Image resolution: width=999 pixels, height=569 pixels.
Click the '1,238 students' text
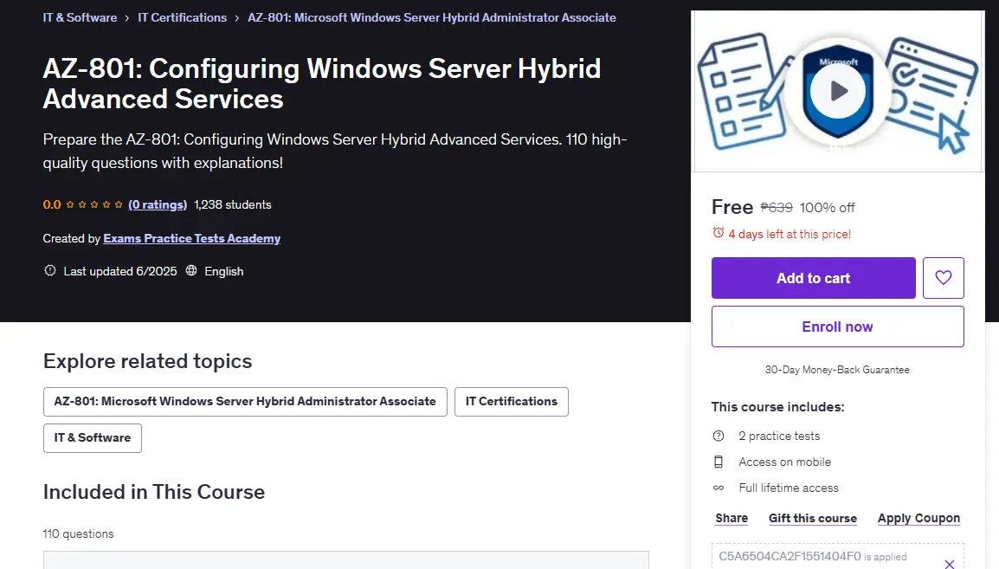(233, 204)
